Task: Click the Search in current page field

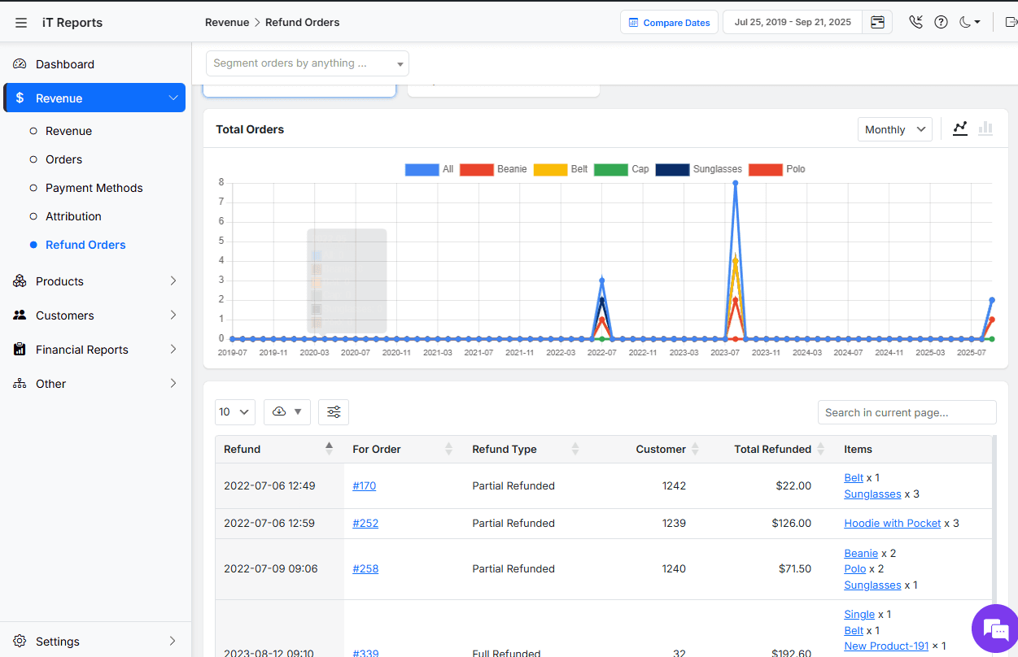Action: click(907, 412)
